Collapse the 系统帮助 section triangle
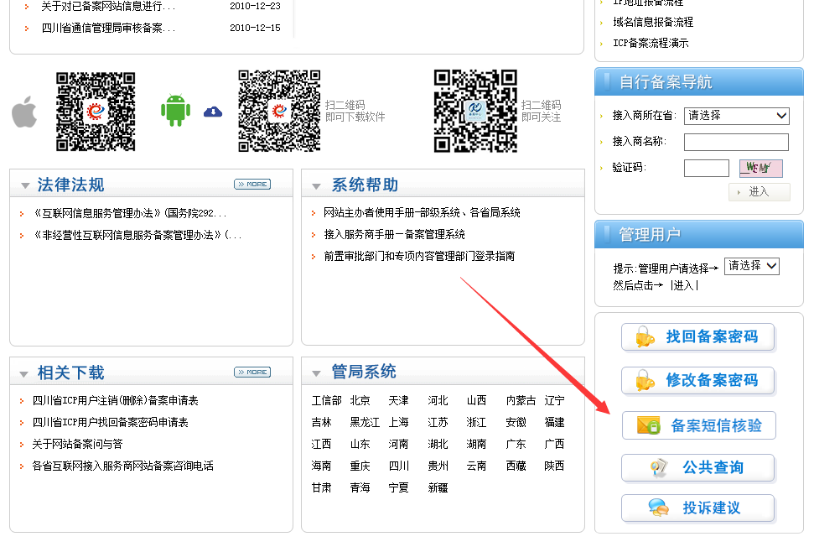Image resolution: width=814 pixels, height=547 pixels. click(316, 186)
